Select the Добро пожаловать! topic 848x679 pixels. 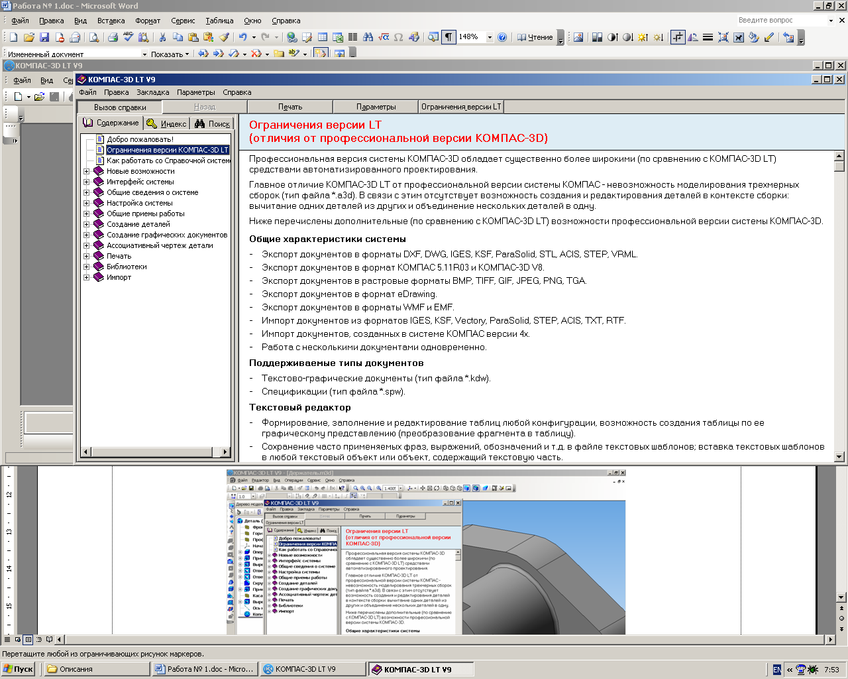(x=140, y=139)
